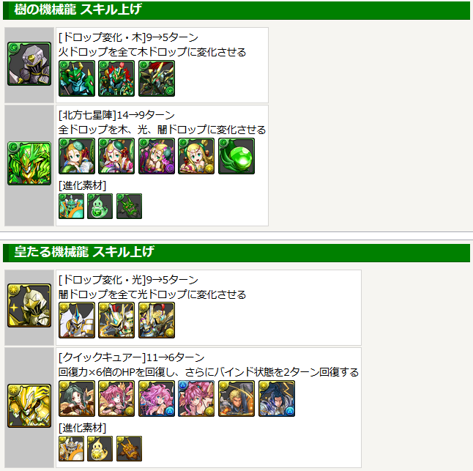The height and width of the screenshot is (471, 473).
Task: Open the golden demon mask material icon
Action: point(129,449)
